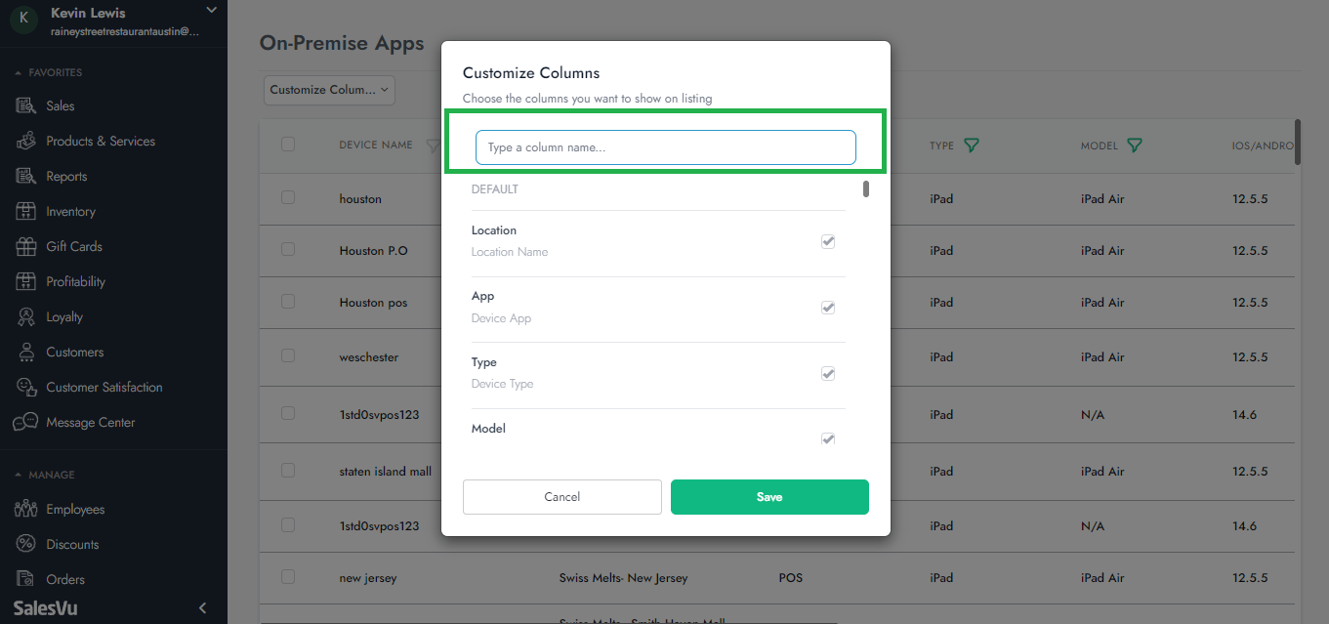The image size is (1329, 624).
Task: Uncheck the Location column checkbox
Action: [828, 241]
